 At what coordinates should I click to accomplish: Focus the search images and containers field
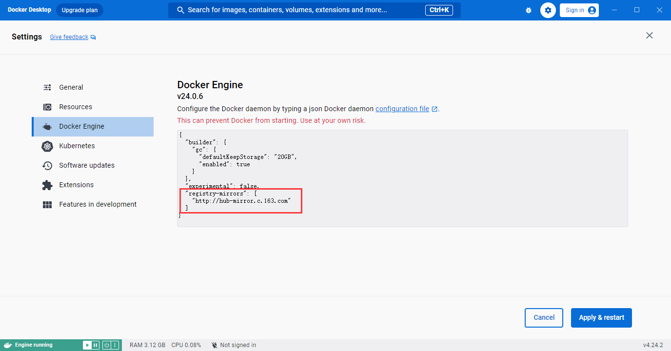point(315,10)
